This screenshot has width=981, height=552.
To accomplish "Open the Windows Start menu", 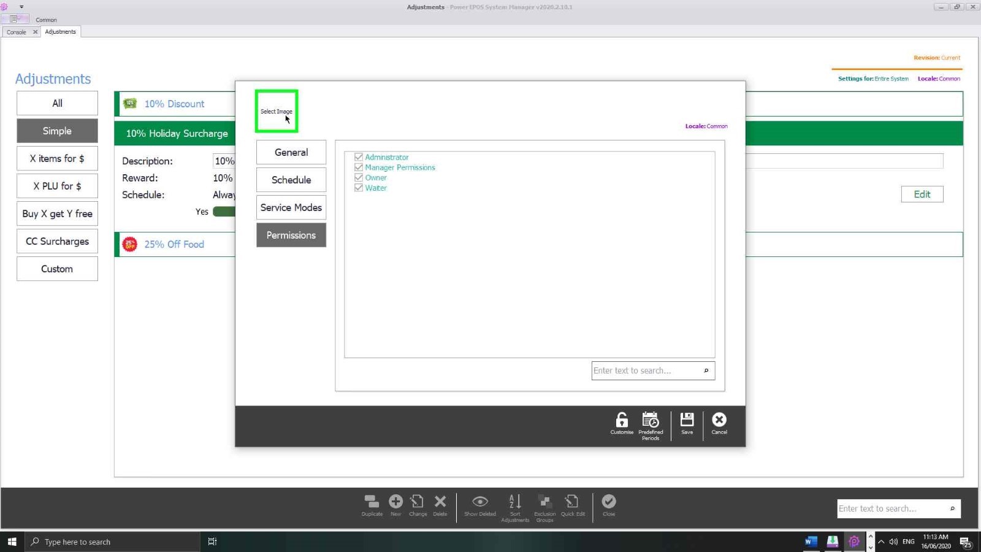I will pos(12,542).
